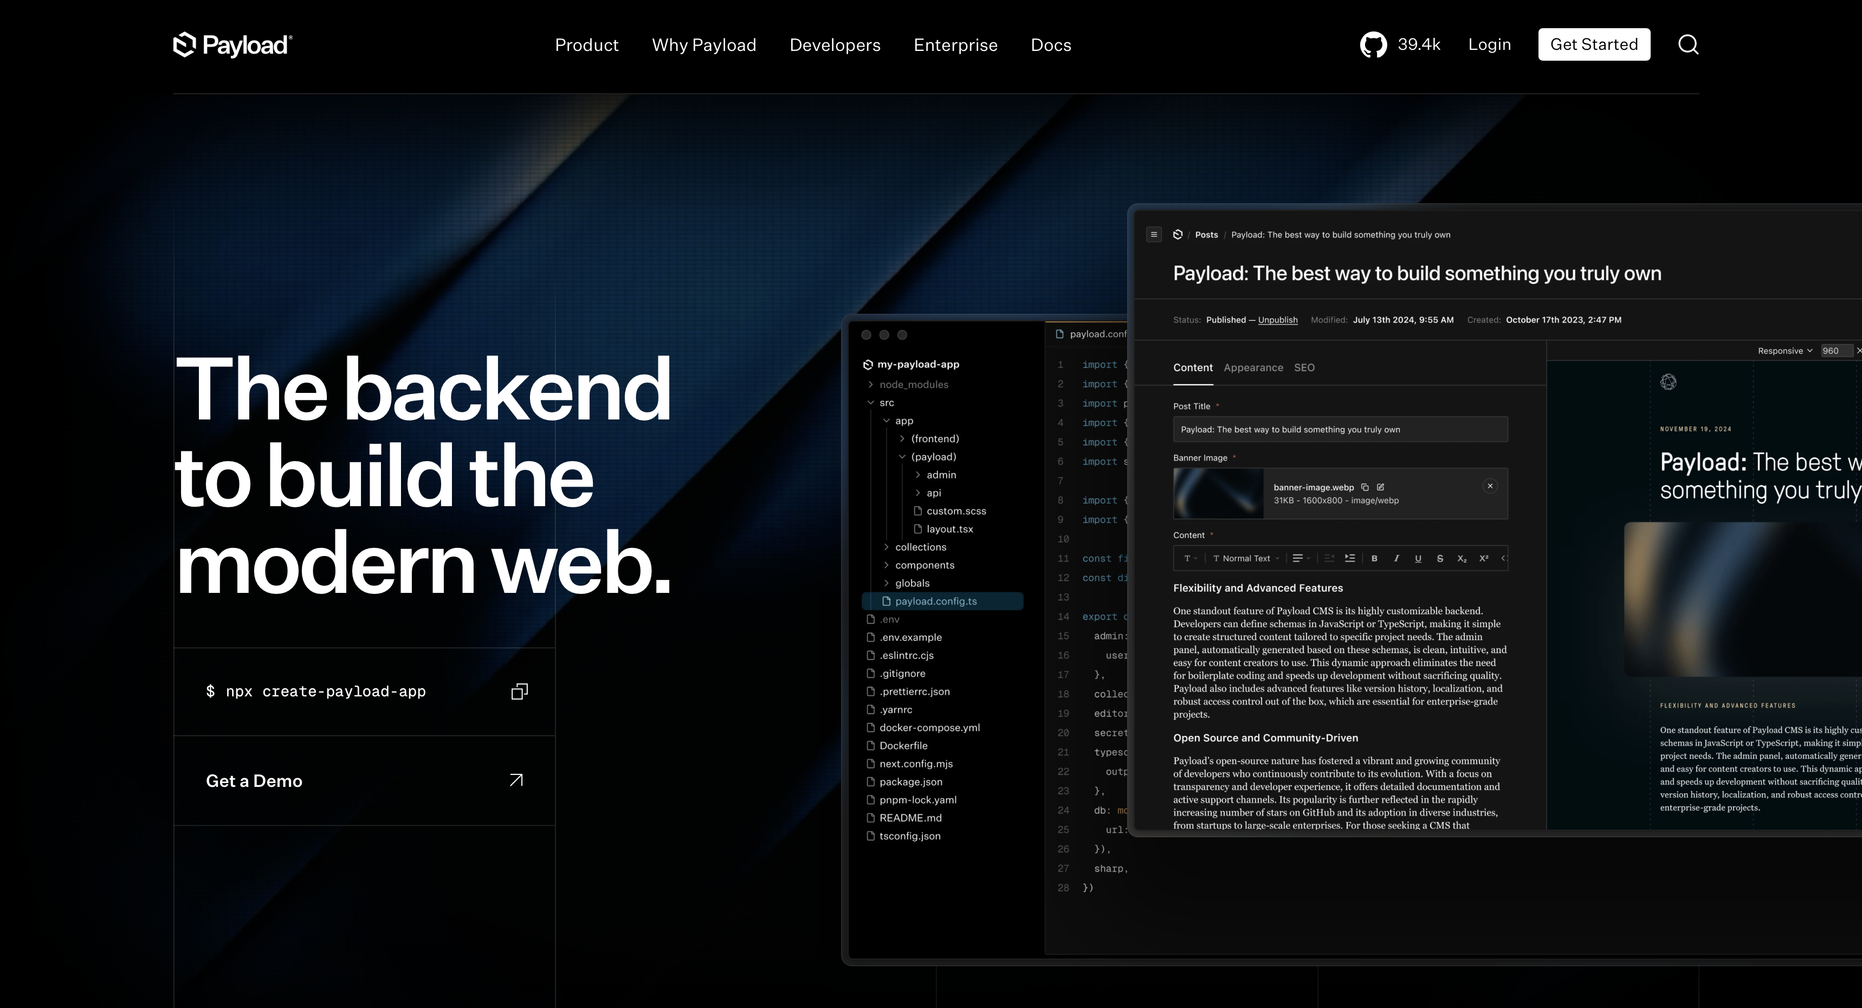Click the search magnifier icon
This screenshot has height=1008, width=1862.
pyautogui.click(x=1688, y=45)
